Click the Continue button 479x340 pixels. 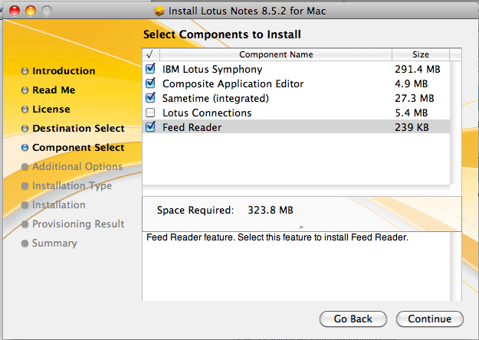tap(429, 319)
